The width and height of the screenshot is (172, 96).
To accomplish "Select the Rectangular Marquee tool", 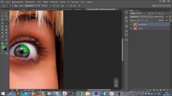I will coord(2,13).
